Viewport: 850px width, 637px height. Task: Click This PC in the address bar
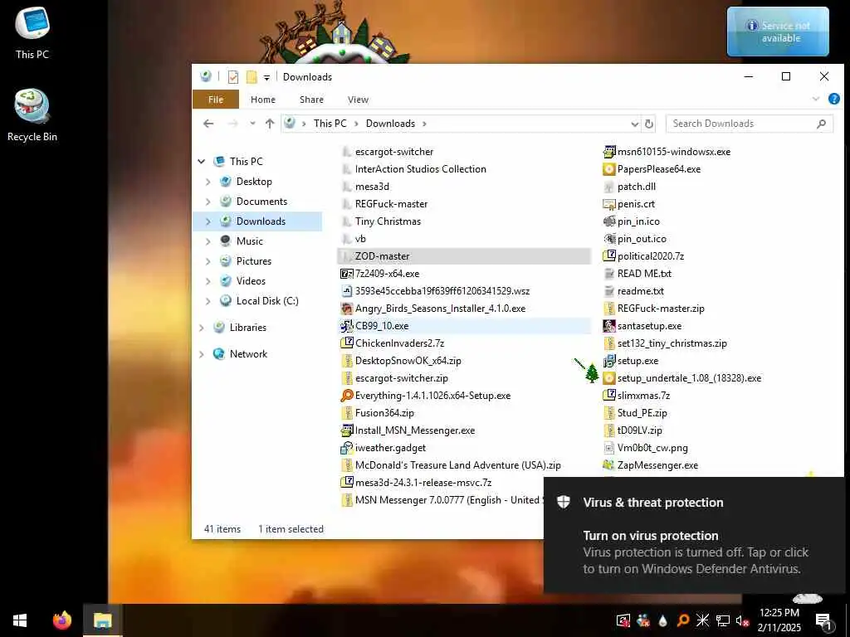tap(330, 124)
